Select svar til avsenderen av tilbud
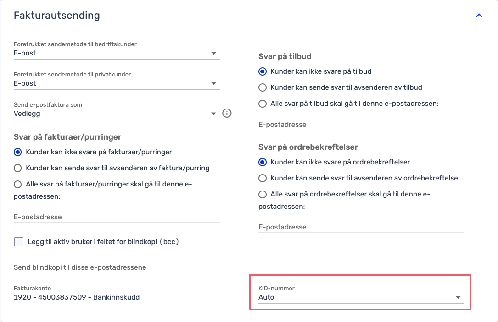This screenshot has width=498, height=322. [x=263, y=87]
